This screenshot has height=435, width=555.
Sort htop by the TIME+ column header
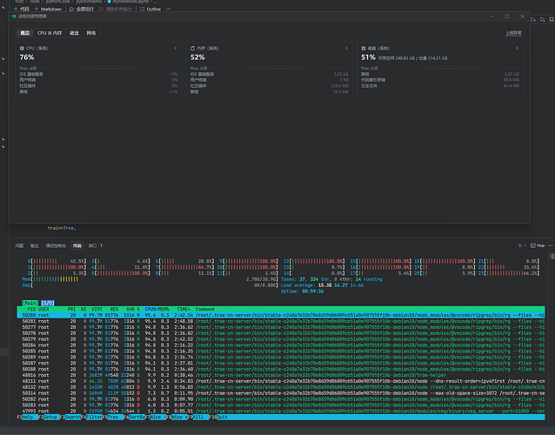pyautogui.click(x=184, y=309)
